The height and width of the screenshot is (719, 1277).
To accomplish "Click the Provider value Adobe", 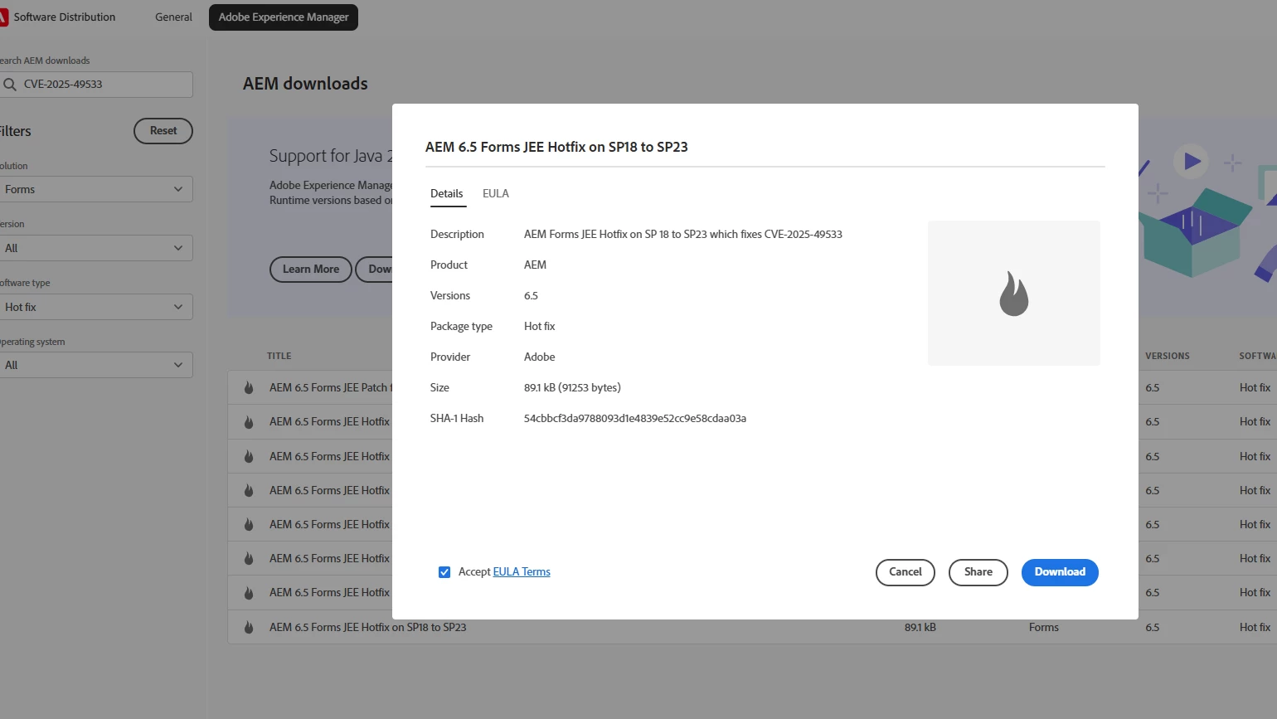I will click(540, 357).
